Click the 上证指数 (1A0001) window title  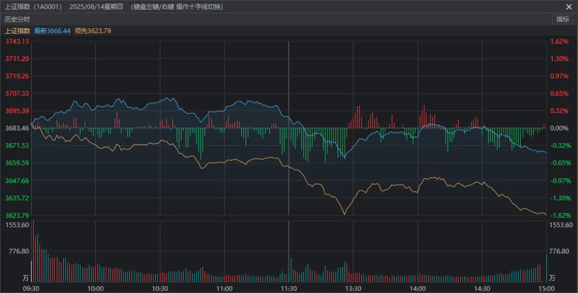tap(33, 7)
